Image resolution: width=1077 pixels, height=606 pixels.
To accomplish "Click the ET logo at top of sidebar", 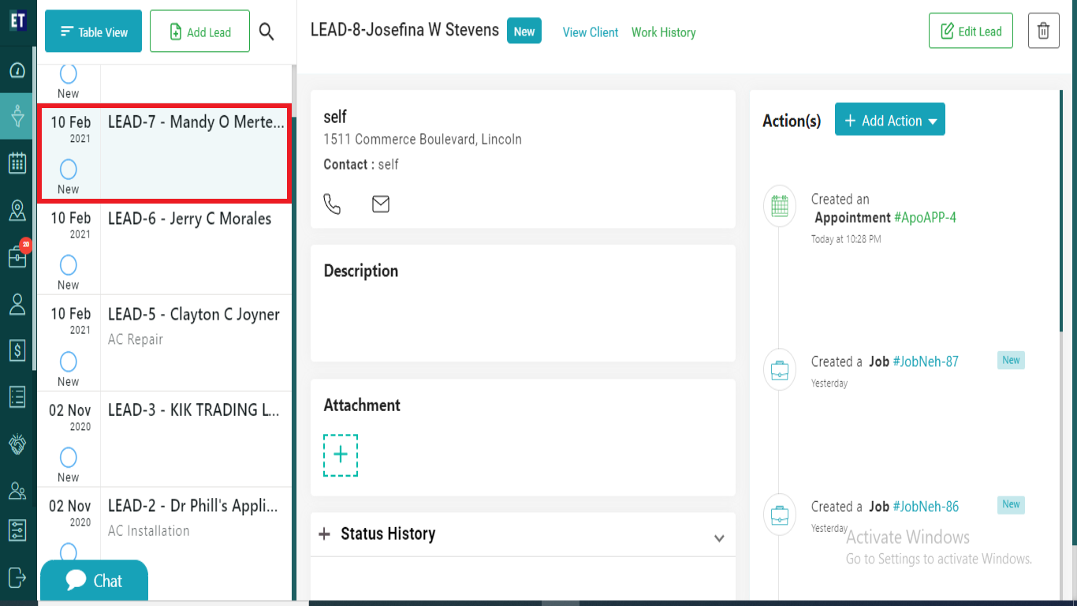I will [17, 20].
